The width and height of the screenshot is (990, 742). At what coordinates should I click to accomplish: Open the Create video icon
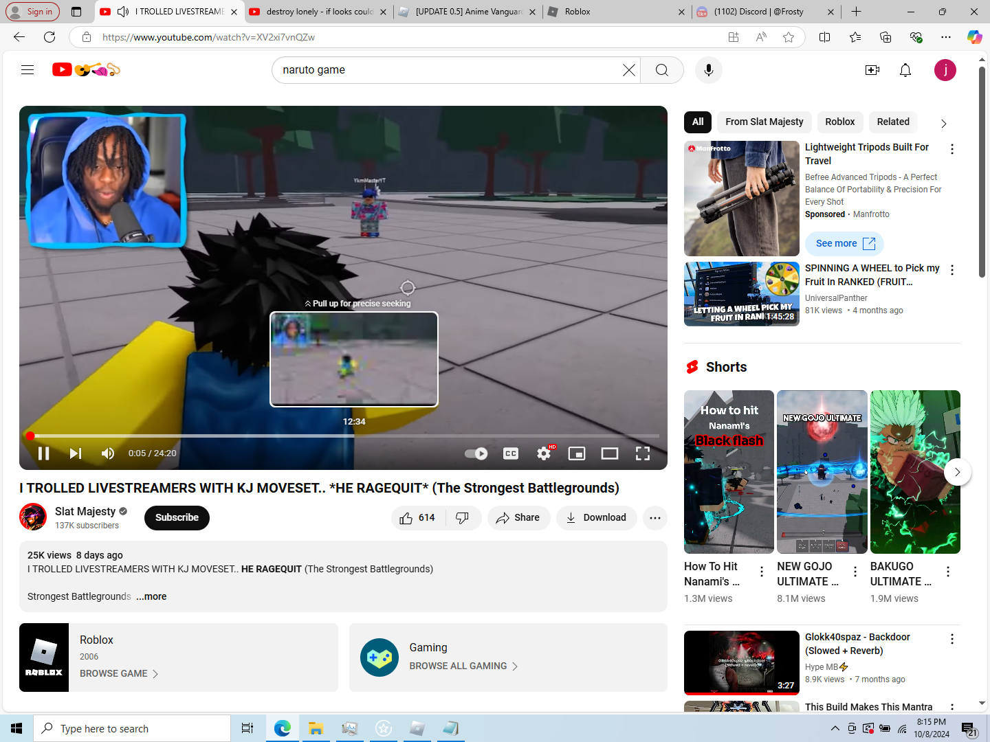point(872,70)
